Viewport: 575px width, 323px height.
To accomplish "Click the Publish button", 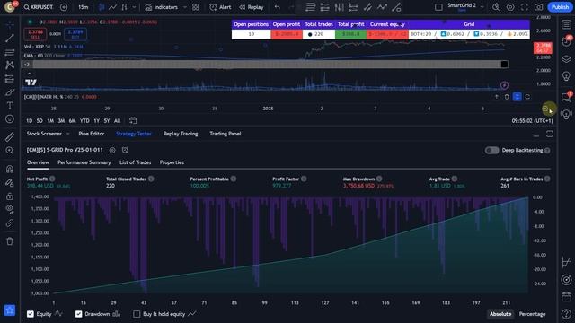I will [560, 7].
